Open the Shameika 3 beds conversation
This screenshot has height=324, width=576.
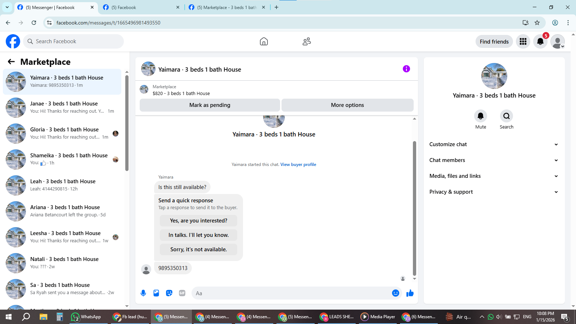(x=62, y=159)
